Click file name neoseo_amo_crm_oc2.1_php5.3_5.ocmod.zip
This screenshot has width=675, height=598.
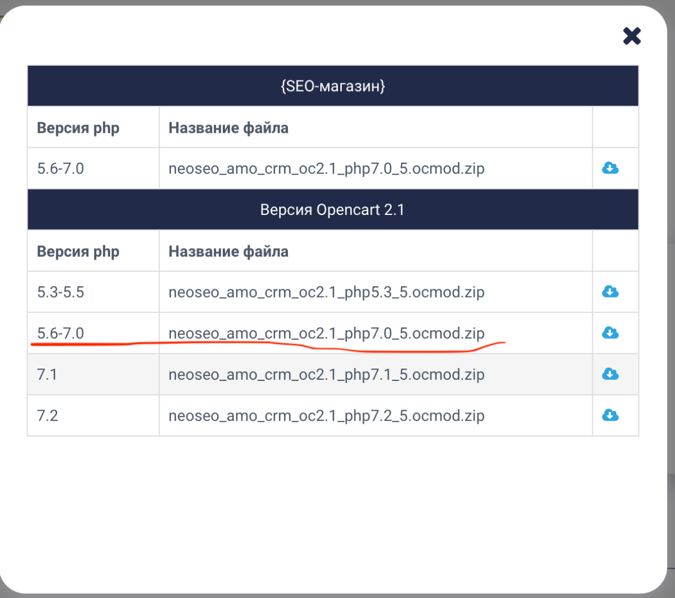(326, 293)
